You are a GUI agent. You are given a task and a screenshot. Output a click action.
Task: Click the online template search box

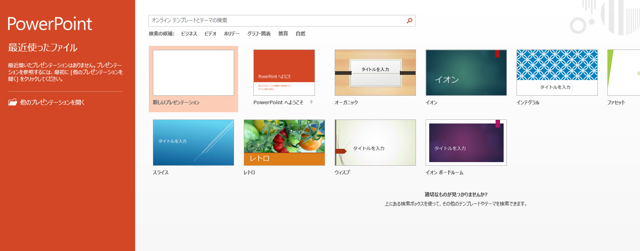tap(282, 21)
